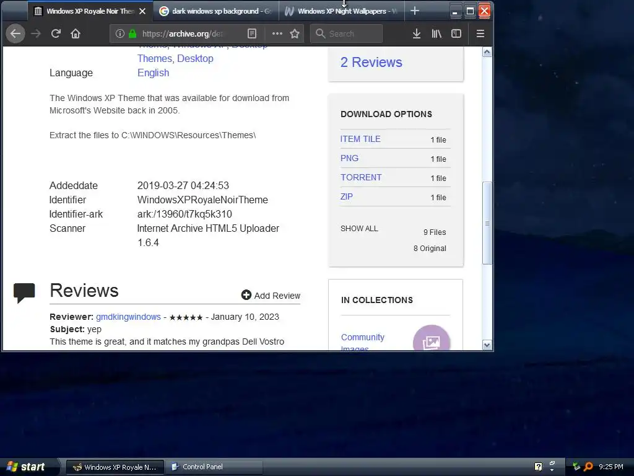This screenshot has height=476, width=634.
Task: Open the Library icon in toolbar
Action: pyautogui.click(x=436, y=33)
